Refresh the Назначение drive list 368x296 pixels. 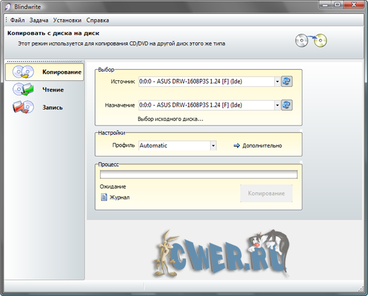(x=287, y=105)
